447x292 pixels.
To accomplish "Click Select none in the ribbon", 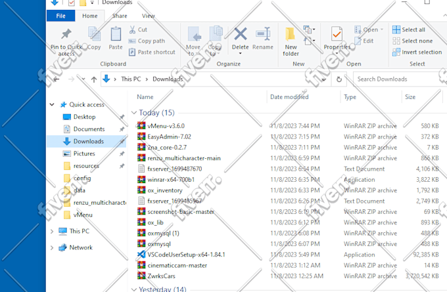I will (x=413, y=41).
